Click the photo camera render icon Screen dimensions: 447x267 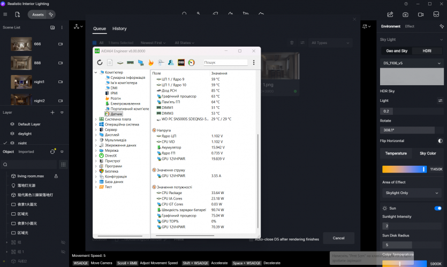coord(406,14)
